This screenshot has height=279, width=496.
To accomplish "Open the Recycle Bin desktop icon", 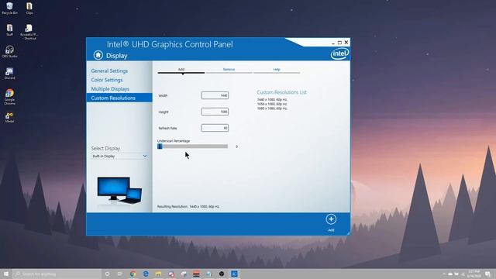I will click(9, 8).
